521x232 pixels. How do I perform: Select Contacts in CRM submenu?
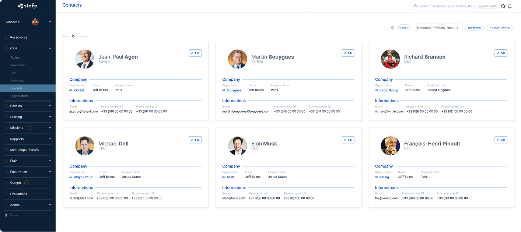pos(28,88)
